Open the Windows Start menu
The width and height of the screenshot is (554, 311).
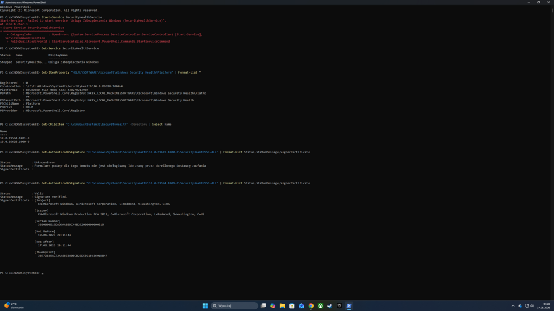tap(205, 305)
